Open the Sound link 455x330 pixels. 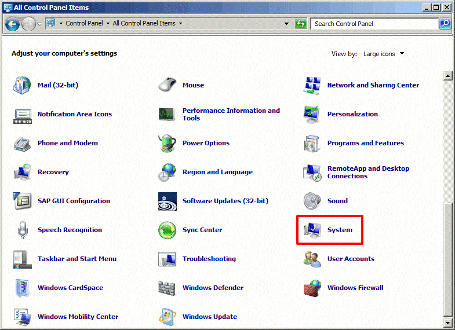(x=337, y=201)
